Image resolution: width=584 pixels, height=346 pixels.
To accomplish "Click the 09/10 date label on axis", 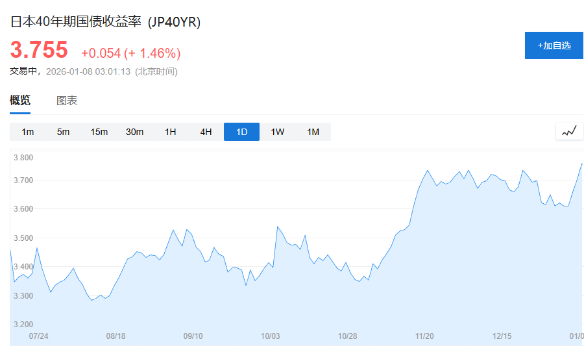I will pos(193,336).
